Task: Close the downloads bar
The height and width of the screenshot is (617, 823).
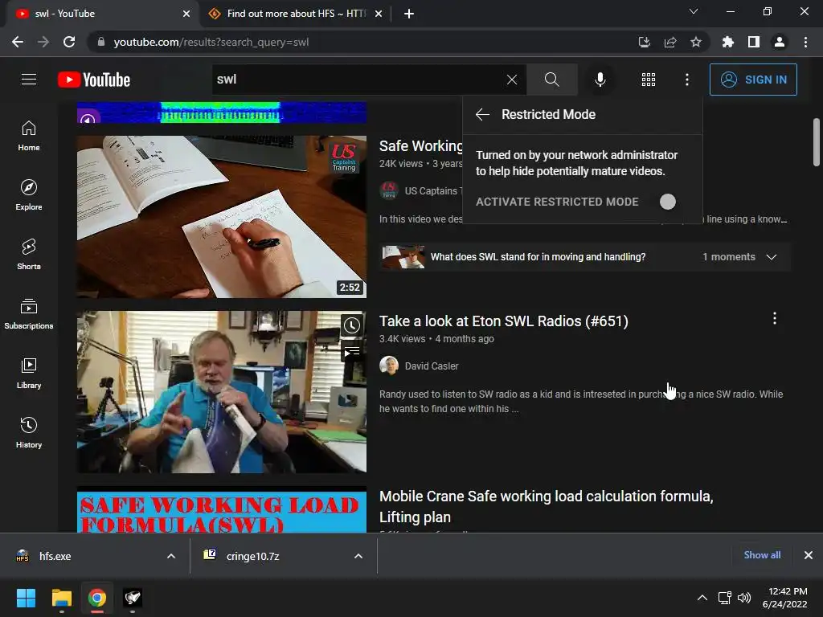Action: pos(809,555)
